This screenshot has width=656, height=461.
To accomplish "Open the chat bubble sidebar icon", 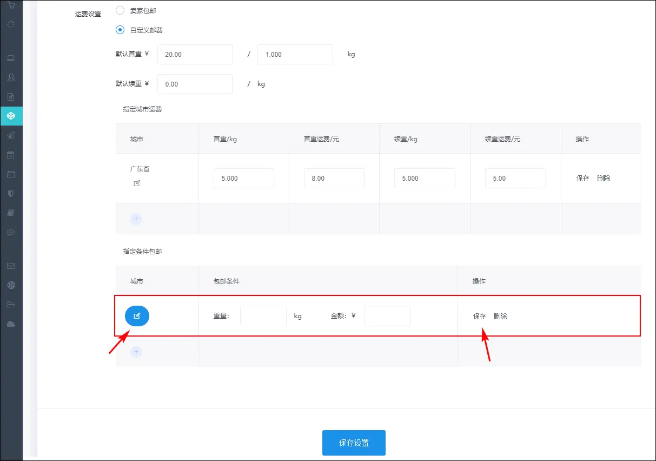I will click(x=11, y=232).
